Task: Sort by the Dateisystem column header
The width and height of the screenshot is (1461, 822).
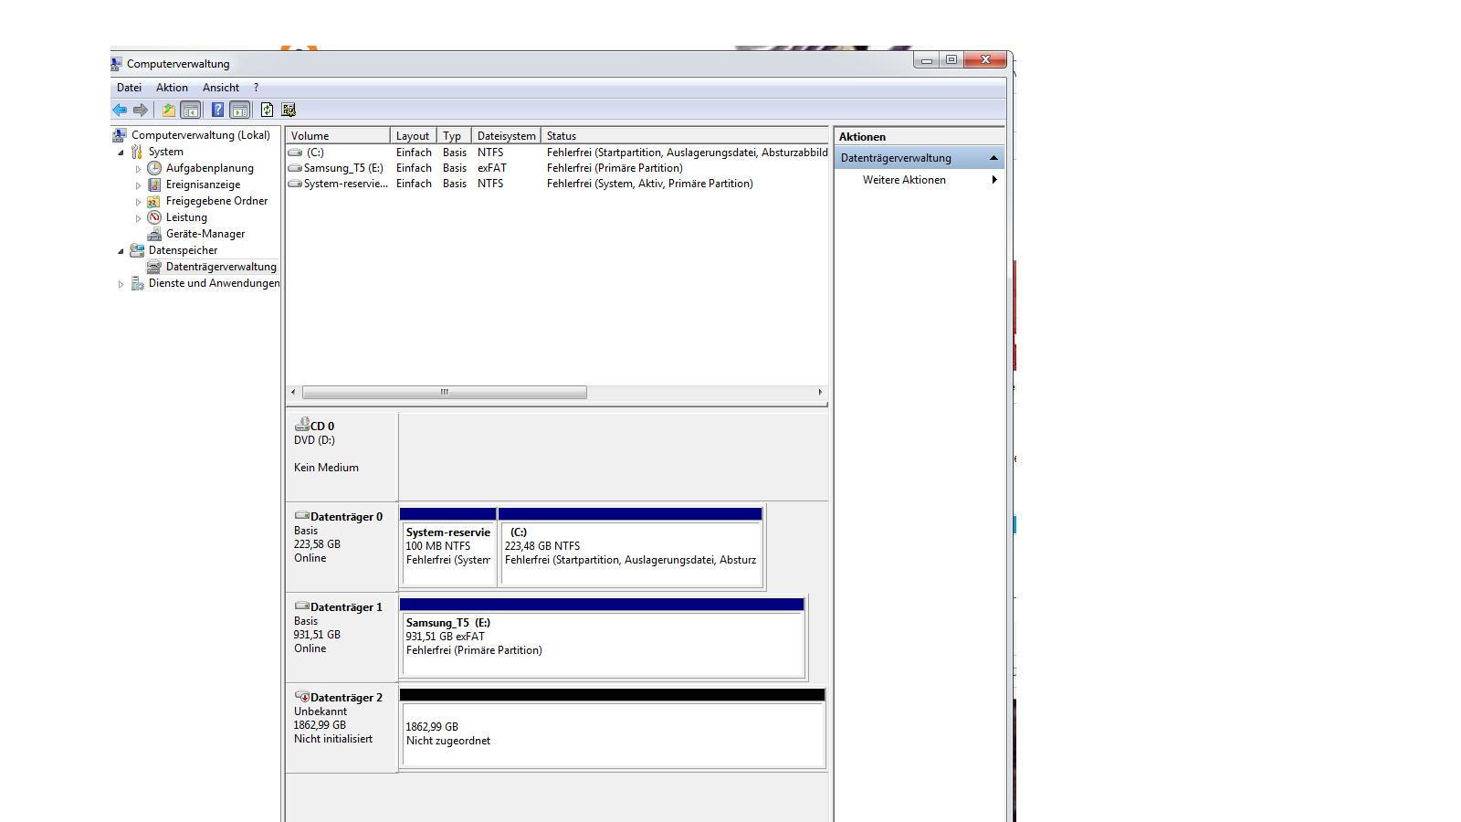Action: click(x=506, y=135)
